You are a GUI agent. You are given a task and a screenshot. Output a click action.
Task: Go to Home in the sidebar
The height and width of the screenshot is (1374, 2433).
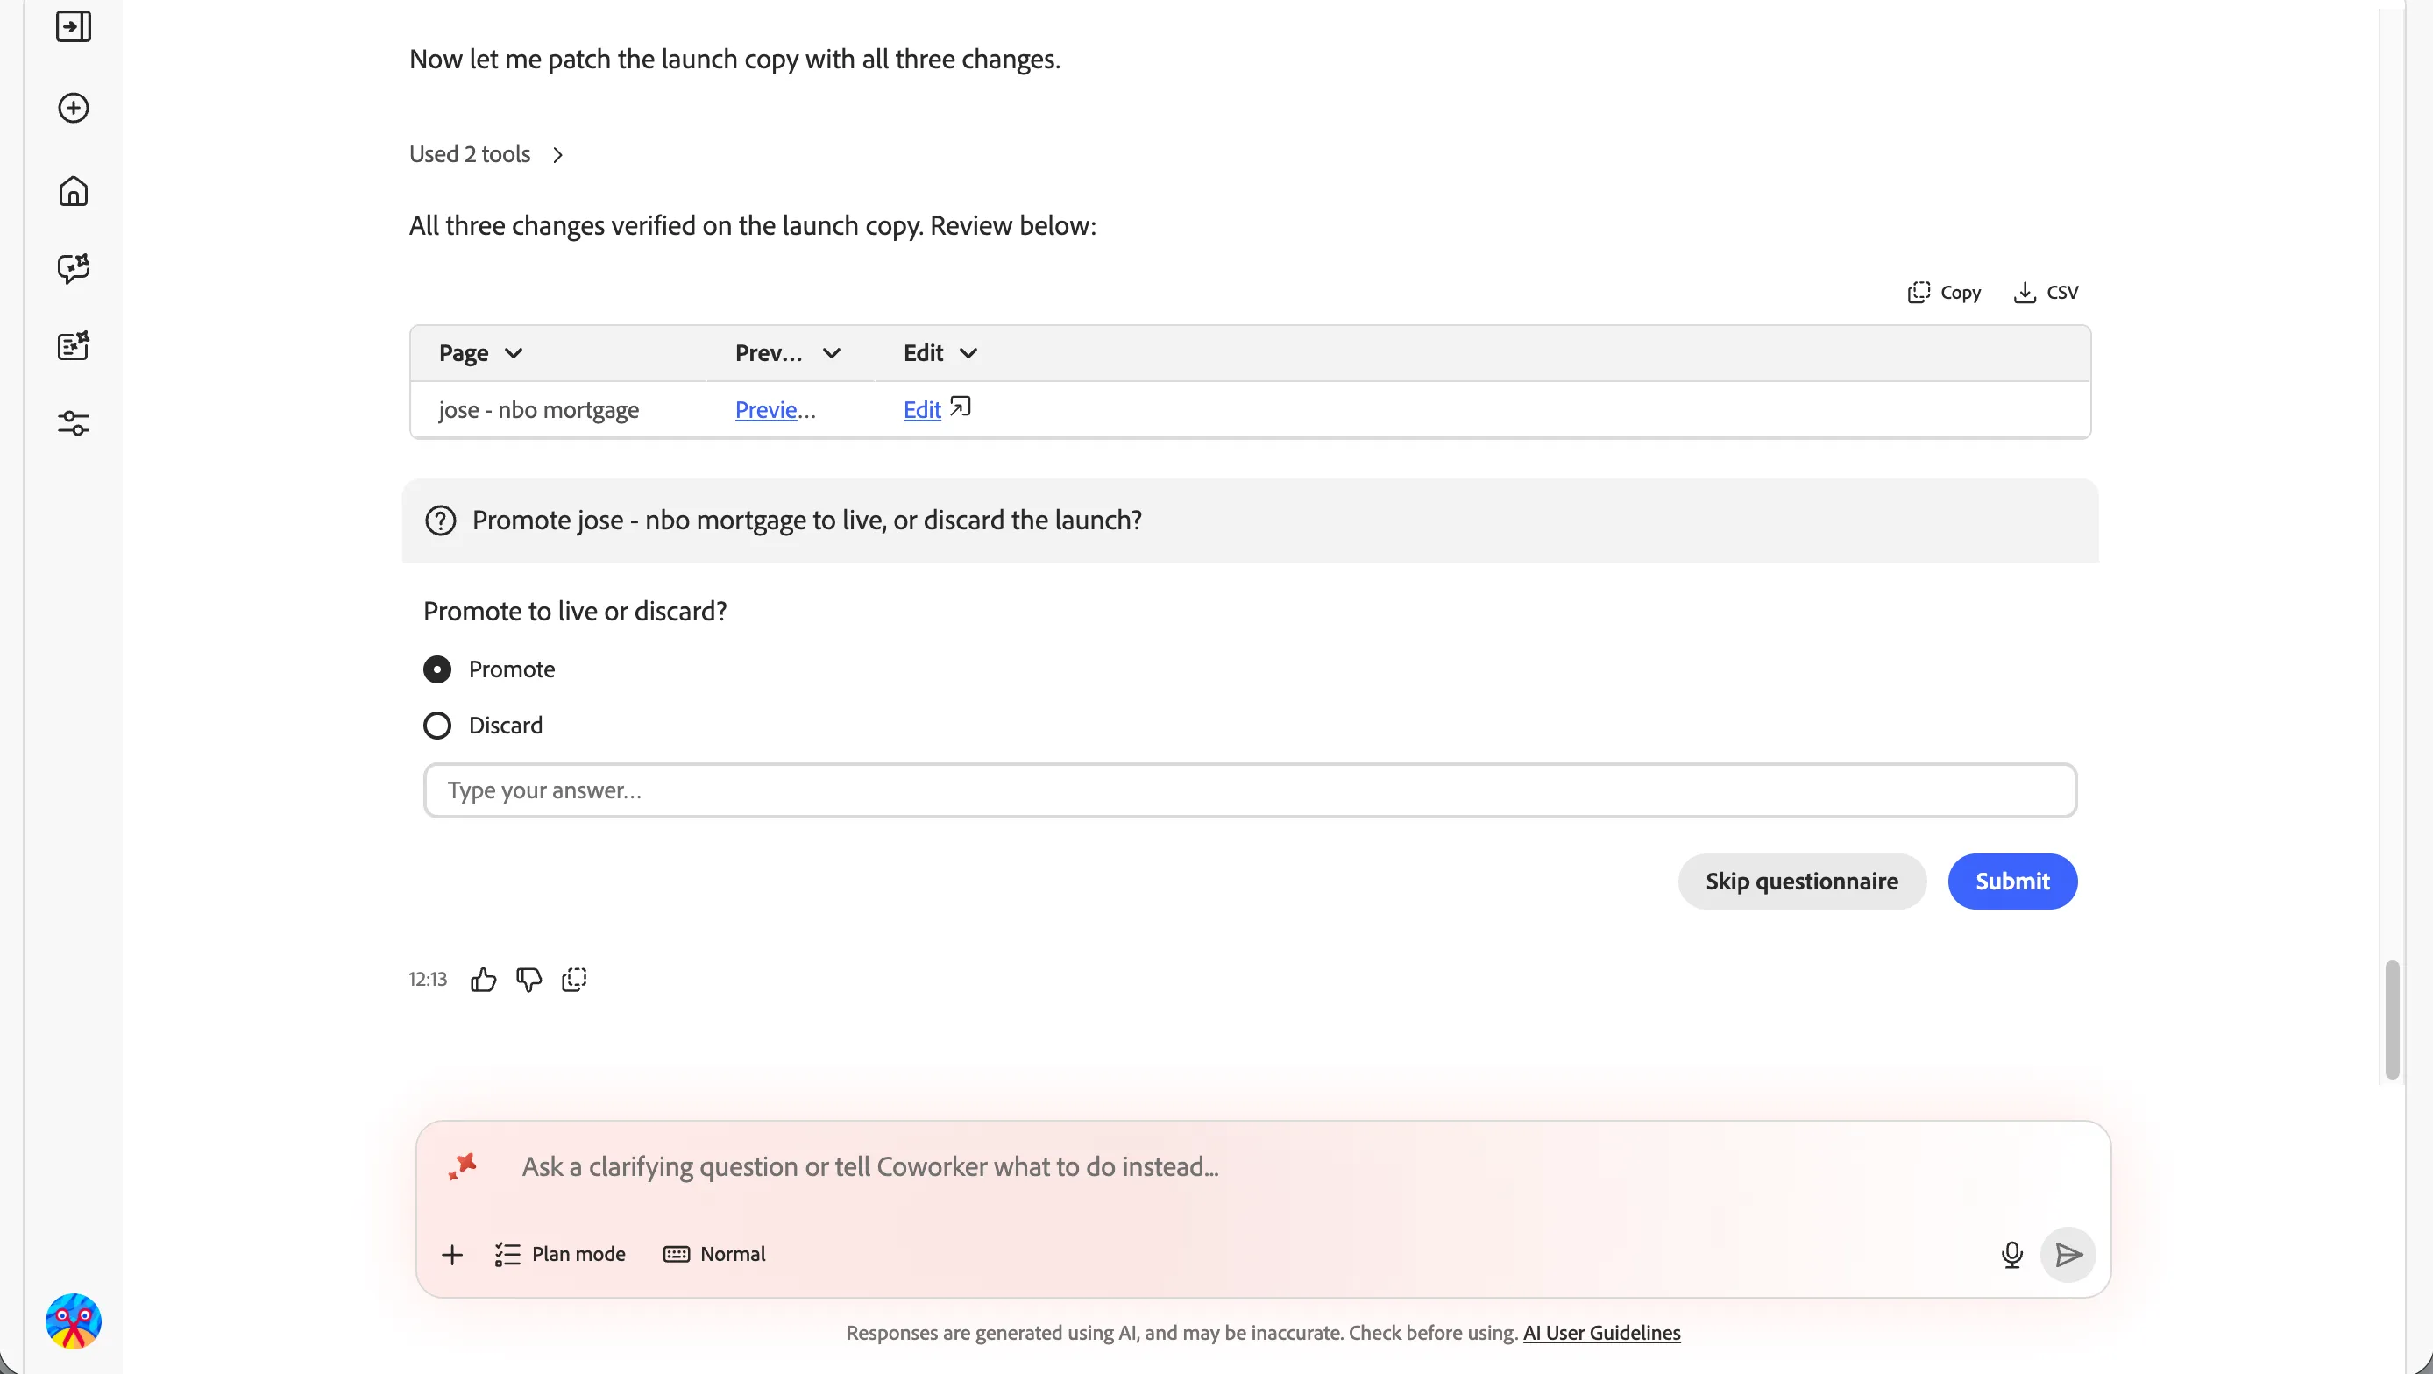coord(74,191)
